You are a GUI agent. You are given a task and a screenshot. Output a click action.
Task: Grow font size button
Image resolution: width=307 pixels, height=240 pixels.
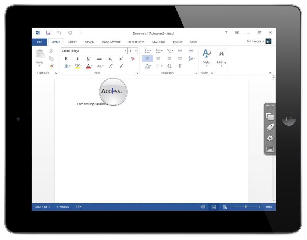pos(111,66)
